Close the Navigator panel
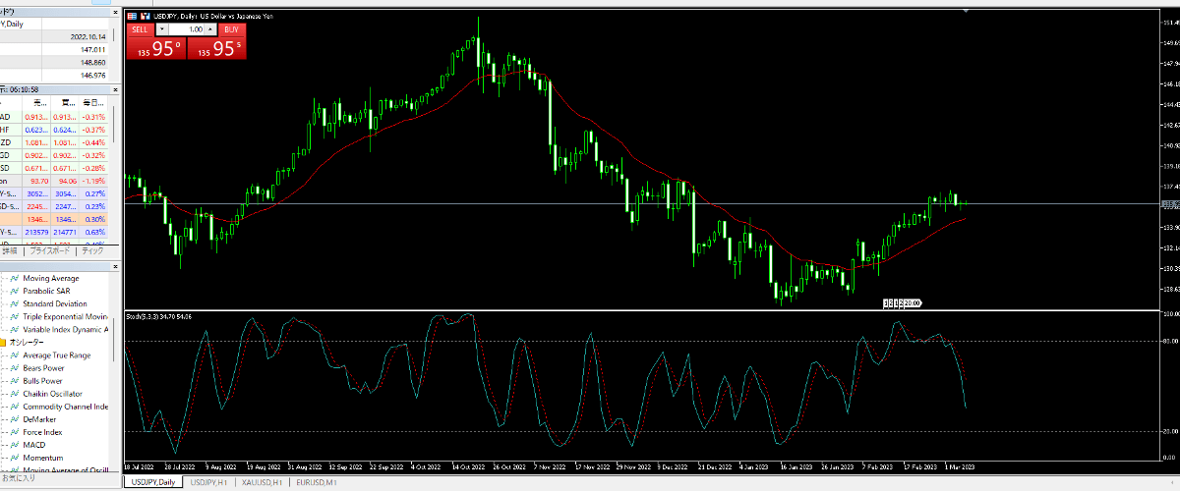The image size is (1180, 491). 116,265
